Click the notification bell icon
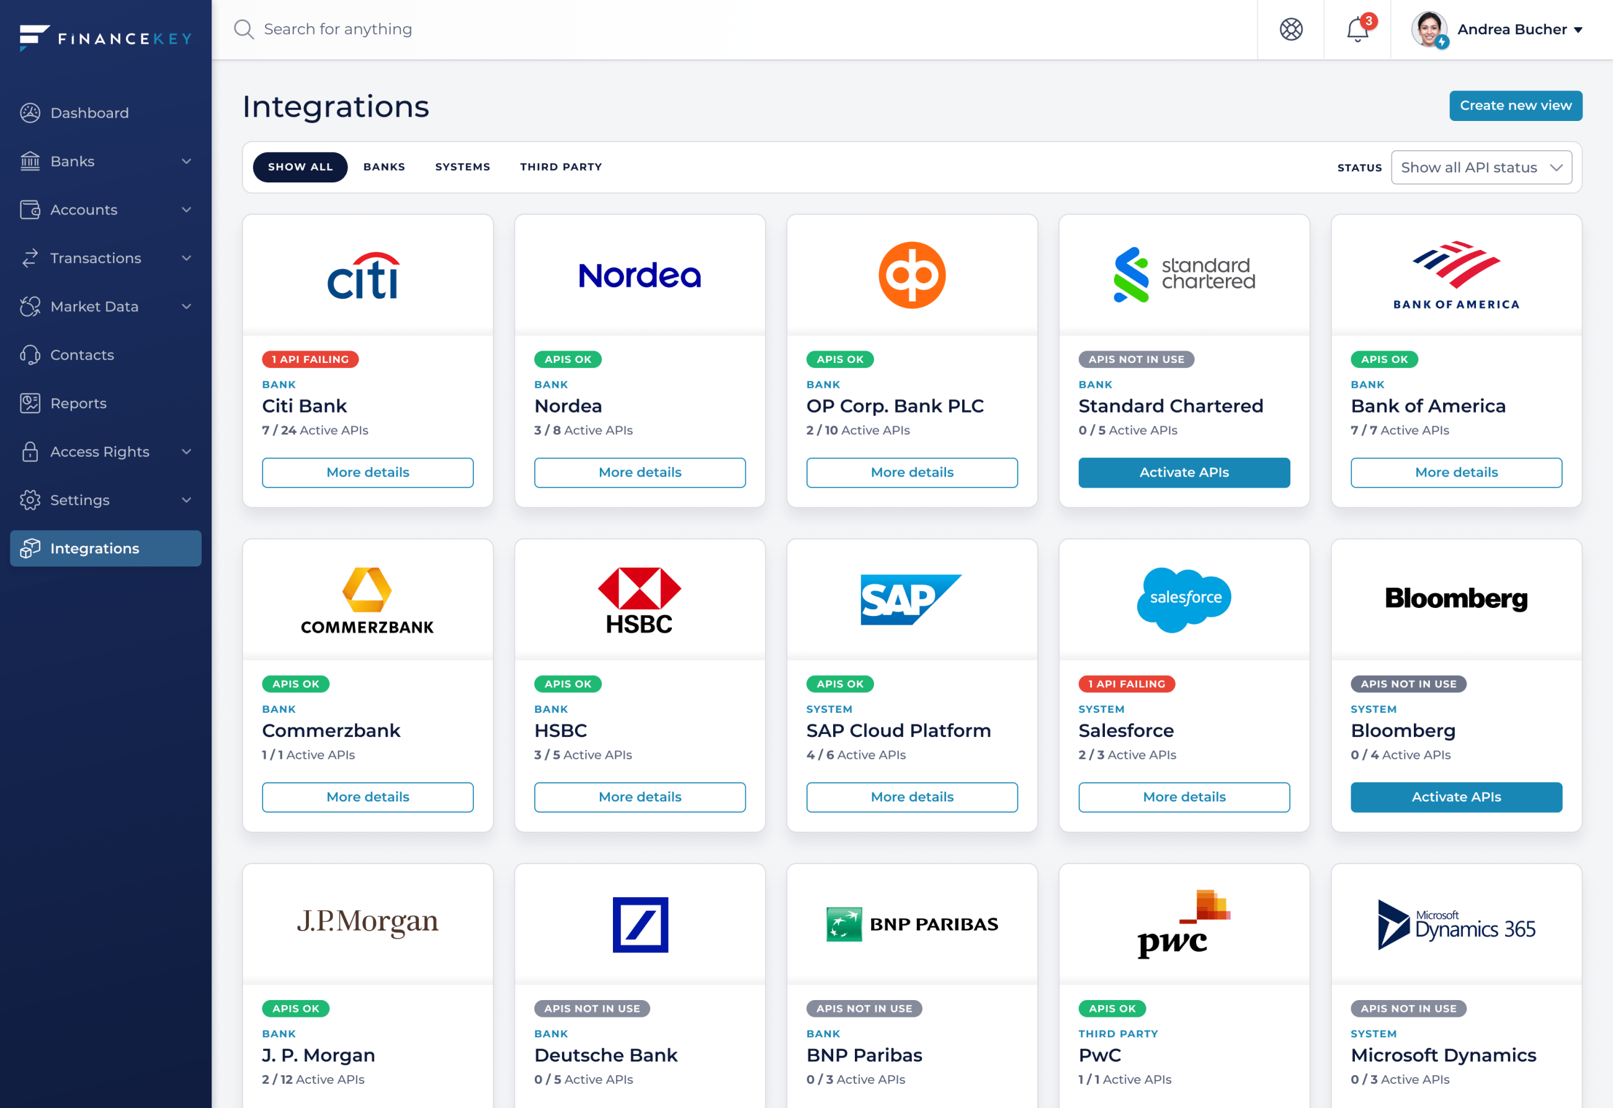 tap(1357, 29)
